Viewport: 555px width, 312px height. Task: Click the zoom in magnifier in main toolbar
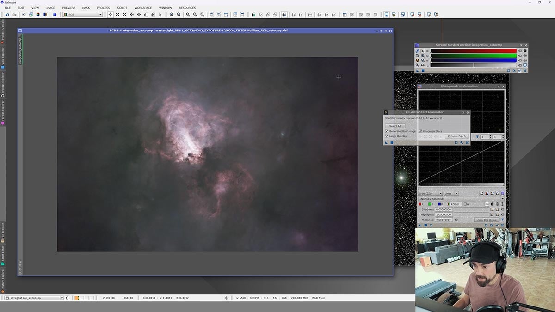172,15
